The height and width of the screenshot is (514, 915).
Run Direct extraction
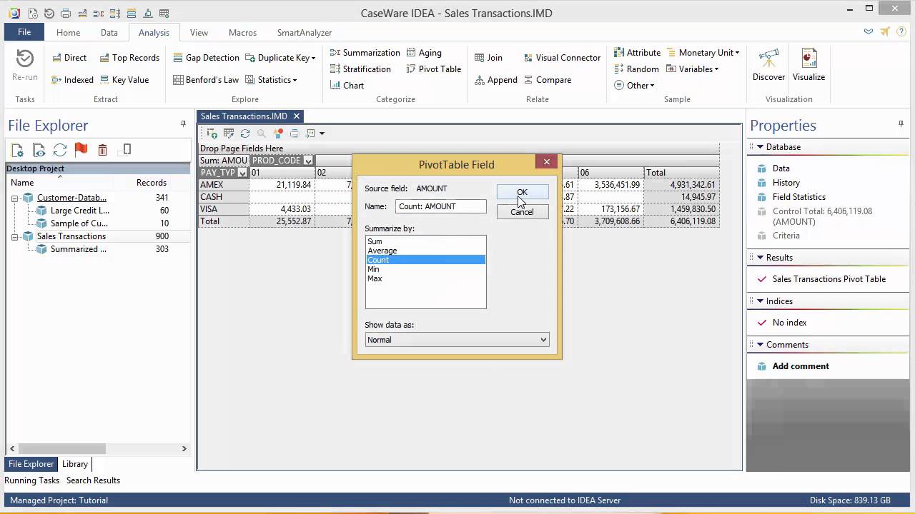(69, 58)
